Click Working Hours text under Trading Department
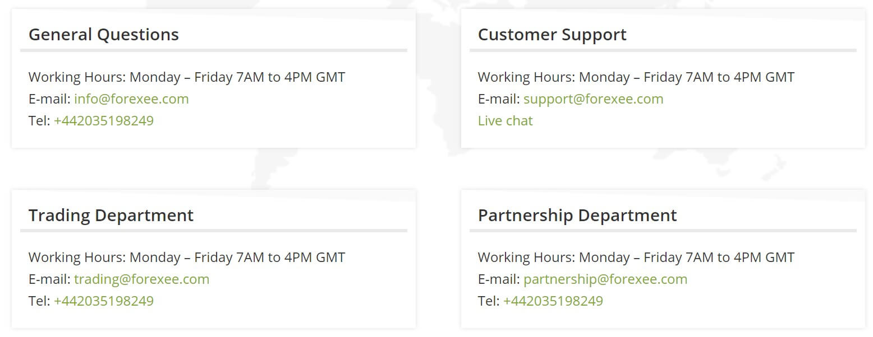Image resolution: width=873 pixels, height=337 pixels. click(187, 258)
